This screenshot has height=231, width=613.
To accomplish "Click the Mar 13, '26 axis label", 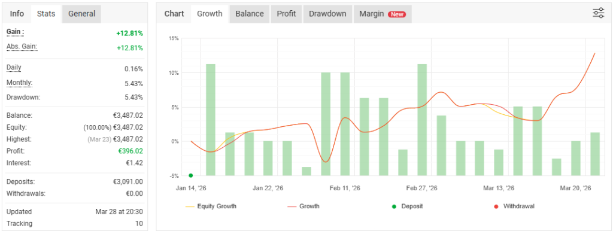I will click(x=499, y=189).
